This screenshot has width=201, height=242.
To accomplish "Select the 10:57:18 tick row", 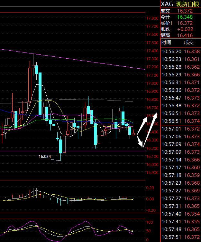I will click(181, 175).
